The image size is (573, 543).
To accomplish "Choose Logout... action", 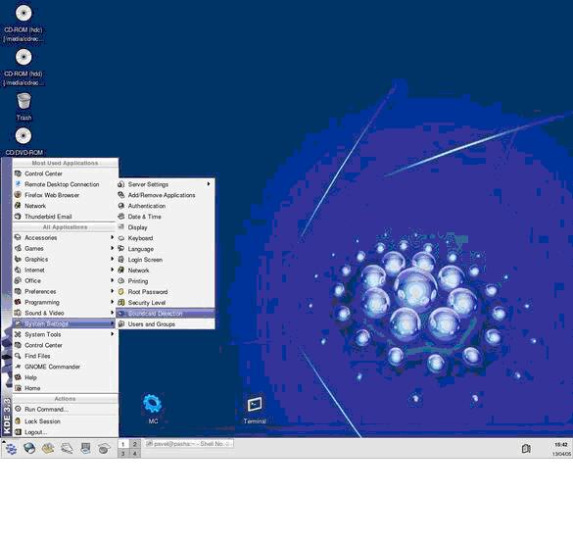I will coord(65,432).
